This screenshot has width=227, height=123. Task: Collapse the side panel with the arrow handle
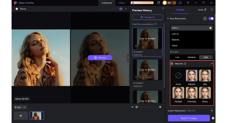[x=128, y=58]
